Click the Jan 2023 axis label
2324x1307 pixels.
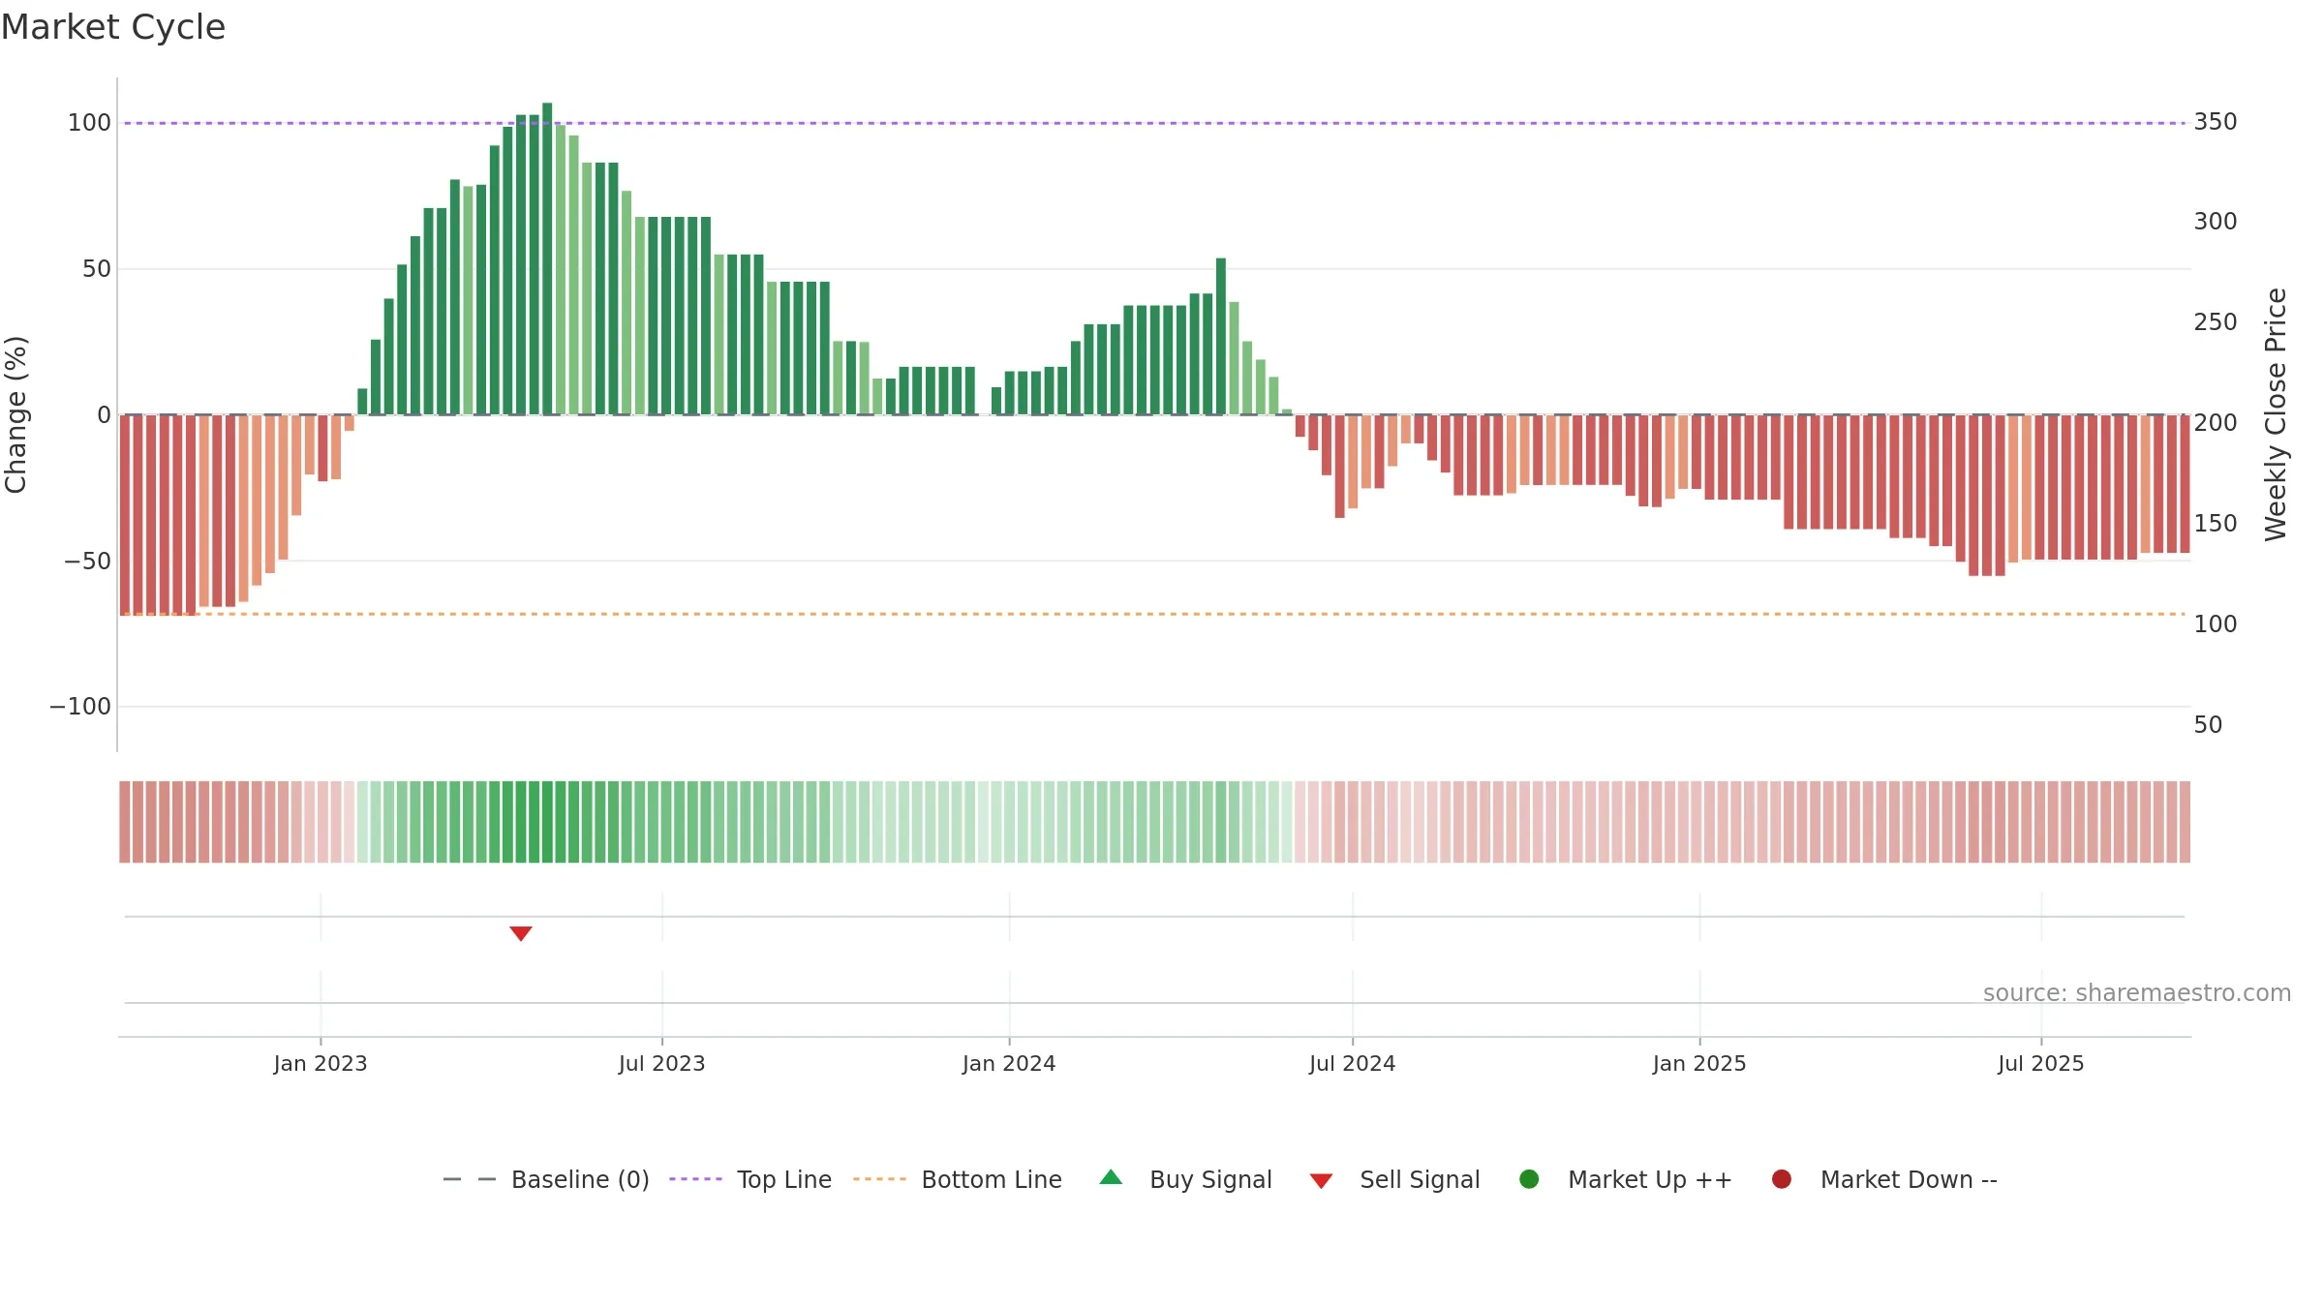point(321,1064)
